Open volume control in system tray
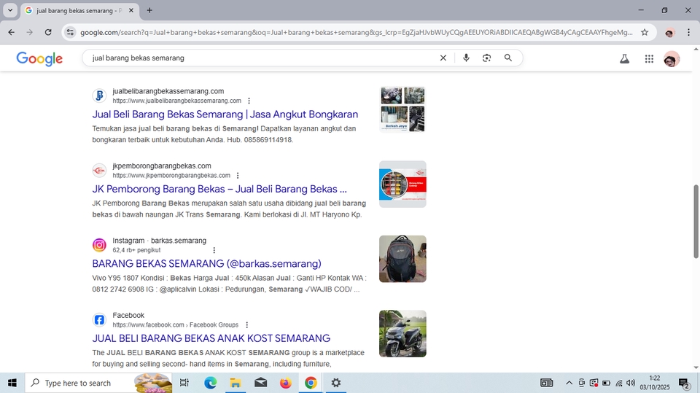Image resolution: width=700 pixels, height=393 pixels. 631,383
